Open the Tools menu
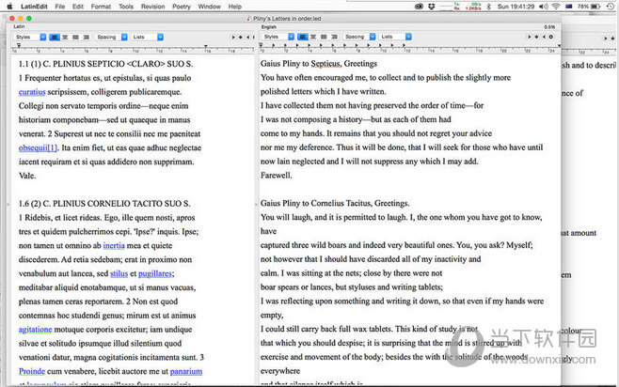 (126, 7)
